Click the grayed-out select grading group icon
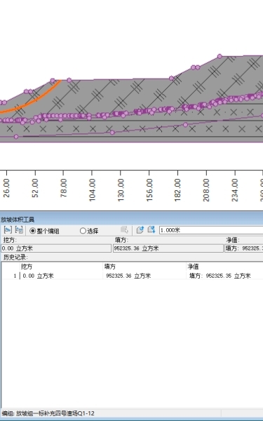 tap(124, 230)
